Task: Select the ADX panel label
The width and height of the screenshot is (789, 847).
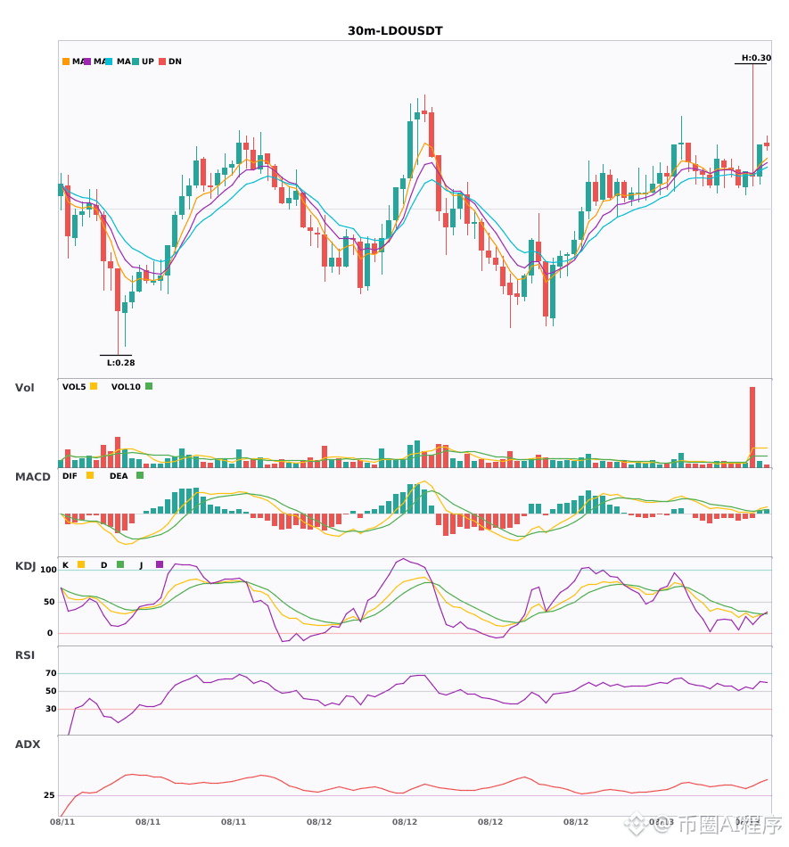Action: [x=28, y=744]
